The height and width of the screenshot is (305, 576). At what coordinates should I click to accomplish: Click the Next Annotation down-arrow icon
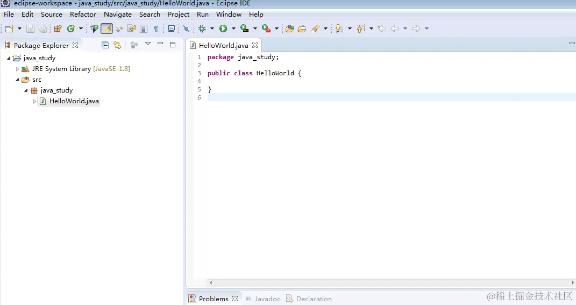(x=339, y=29)
